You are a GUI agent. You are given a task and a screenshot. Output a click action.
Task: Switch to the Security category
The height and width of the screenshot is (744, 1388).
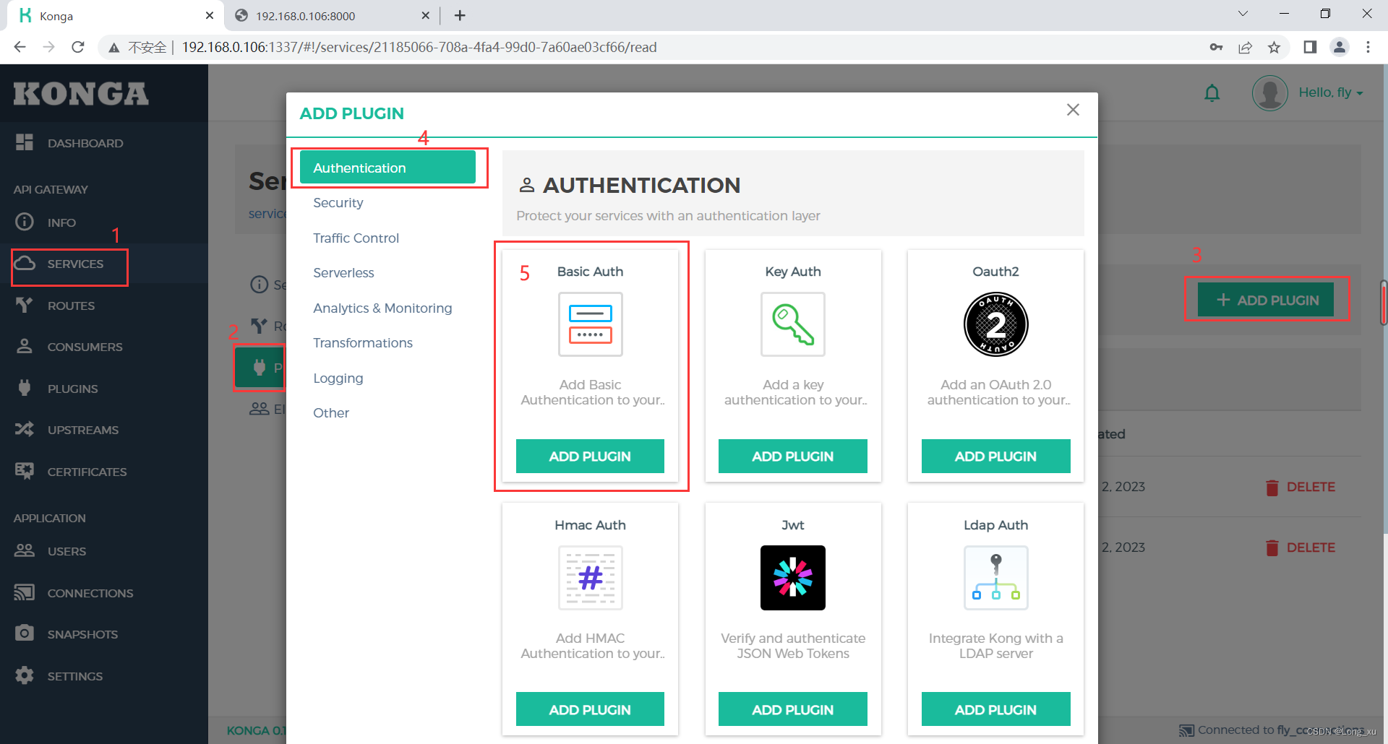click(x=338, y=203)
